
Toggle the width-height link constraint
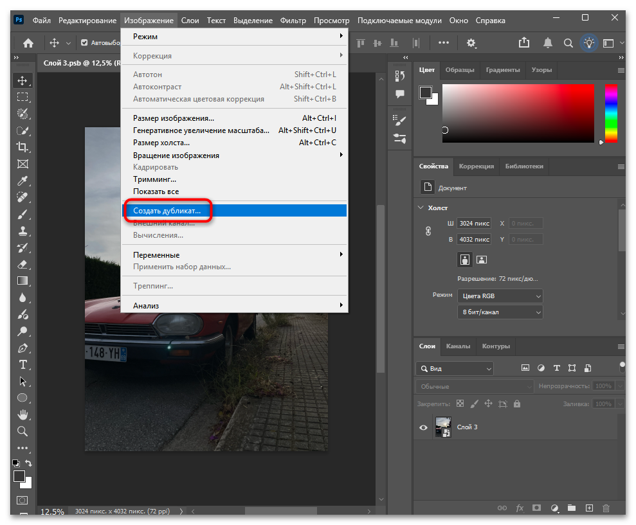pyautogui.click(x=428, y=231)
